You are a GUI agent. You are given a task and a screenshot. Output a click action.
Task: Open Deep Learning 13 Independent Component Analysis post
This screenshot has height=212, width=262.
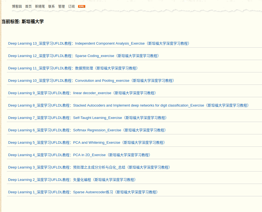click(x=99, y=43)
